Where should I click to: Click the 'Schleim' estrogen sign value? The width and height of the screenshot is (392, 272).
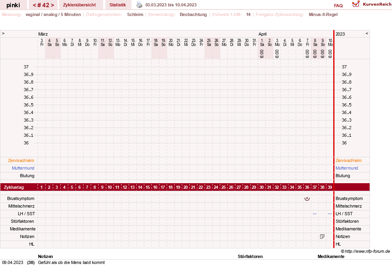click(x=135, y=14)
